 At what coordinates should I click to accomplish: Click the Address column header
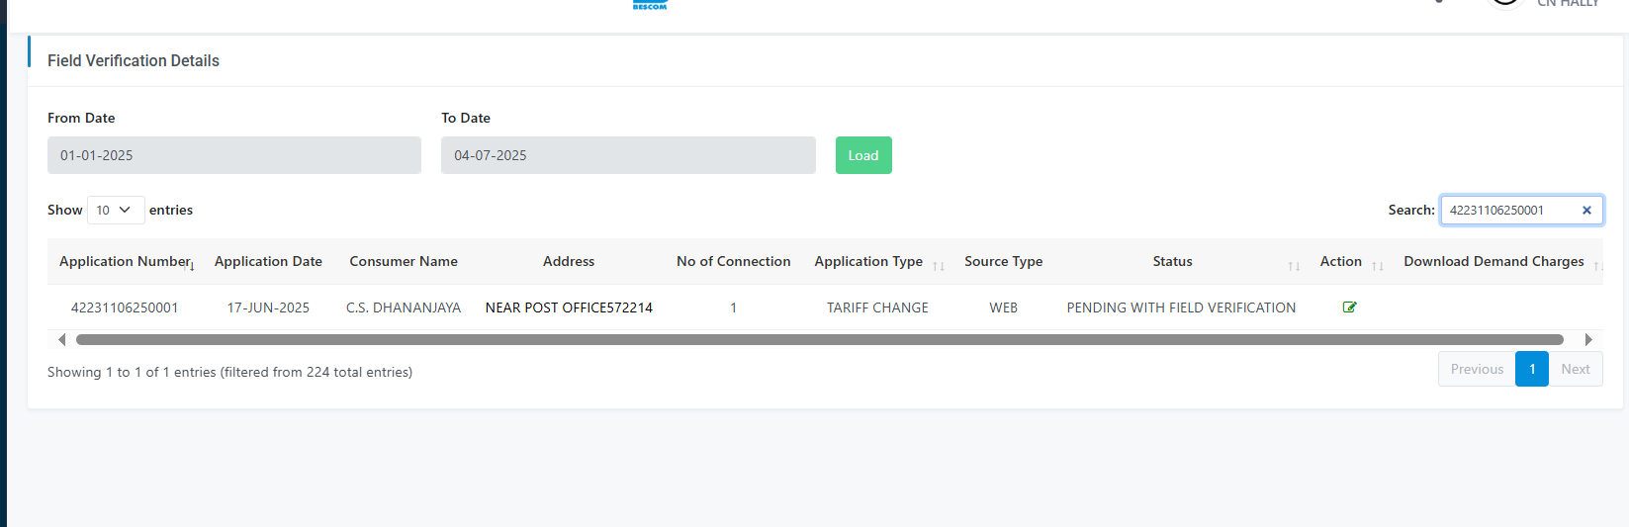point(569,262)
